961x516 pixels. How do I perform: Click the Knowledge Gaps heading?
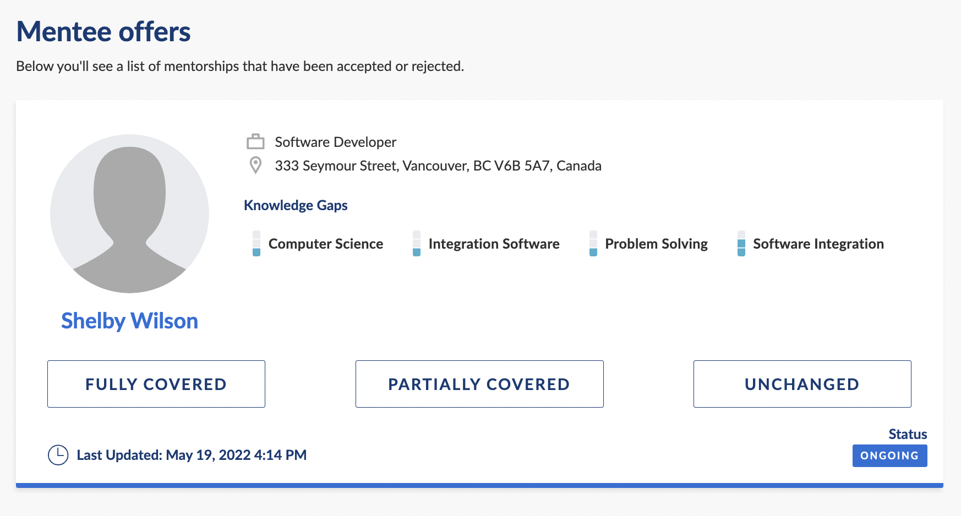[296, 205]
